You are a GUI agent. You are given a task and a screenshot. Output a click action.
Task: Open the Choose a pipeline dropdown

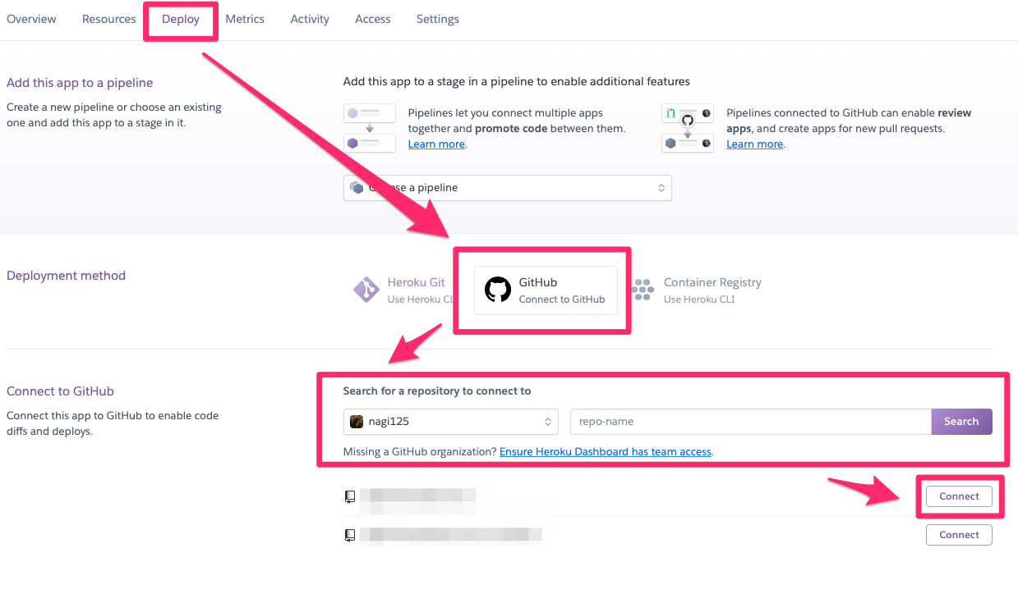click(x=508, y=188)
